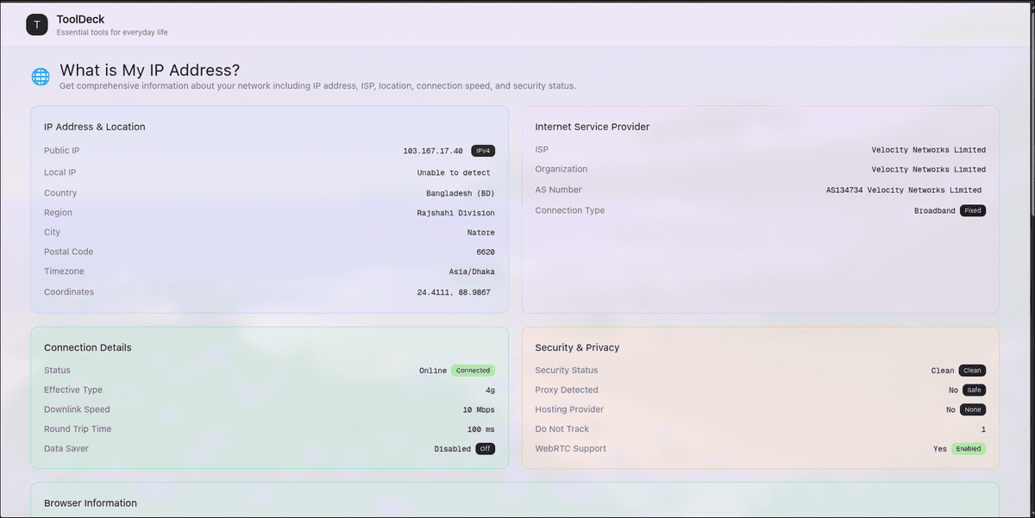Select the IP Address & Location card header
1035x518 pixels.
(x=95, y=127)
